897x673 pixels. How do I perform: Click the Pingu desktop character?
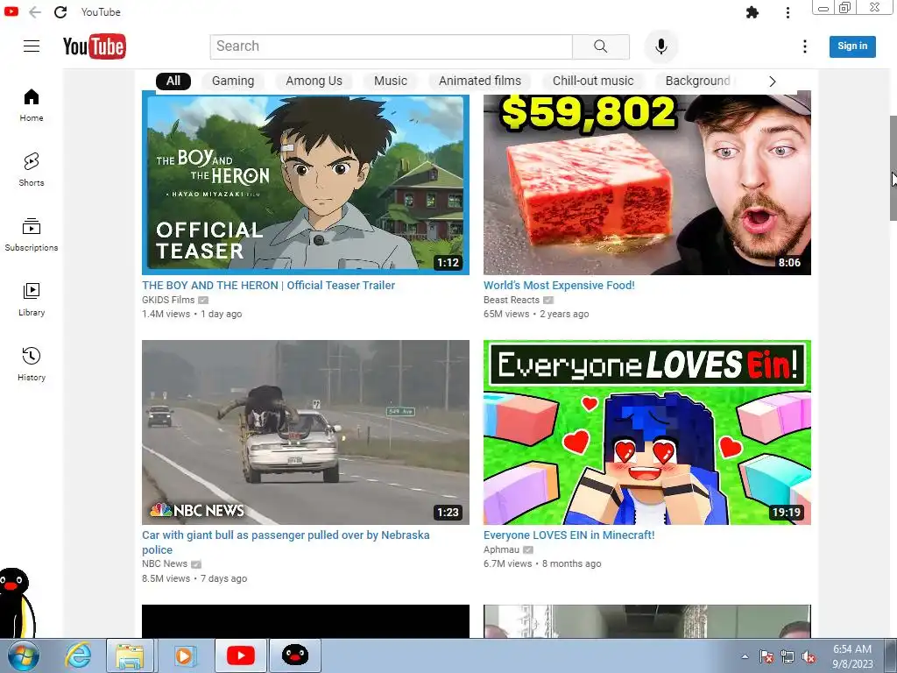coord(18,602)
